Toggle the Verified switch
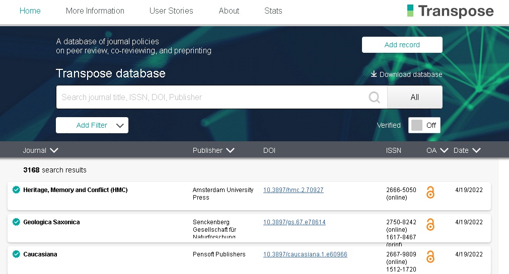The image size is (509, 274). coord(424,125)
